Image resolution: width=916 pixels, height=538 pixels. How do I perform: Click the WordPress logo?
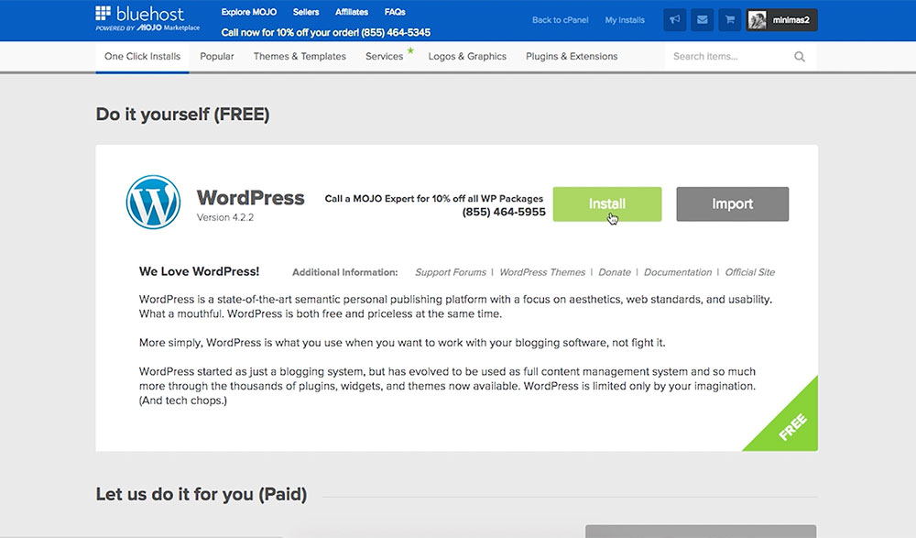point(153,203)
